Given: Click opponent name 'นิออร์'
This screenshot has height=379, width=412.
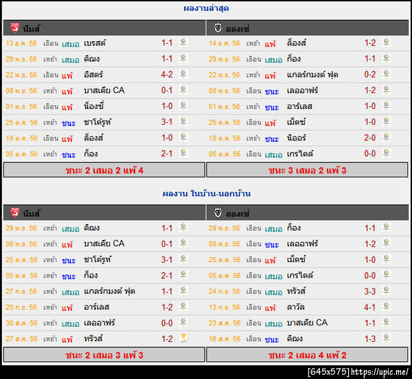Looking at the screenshot, I should point(297,138).
